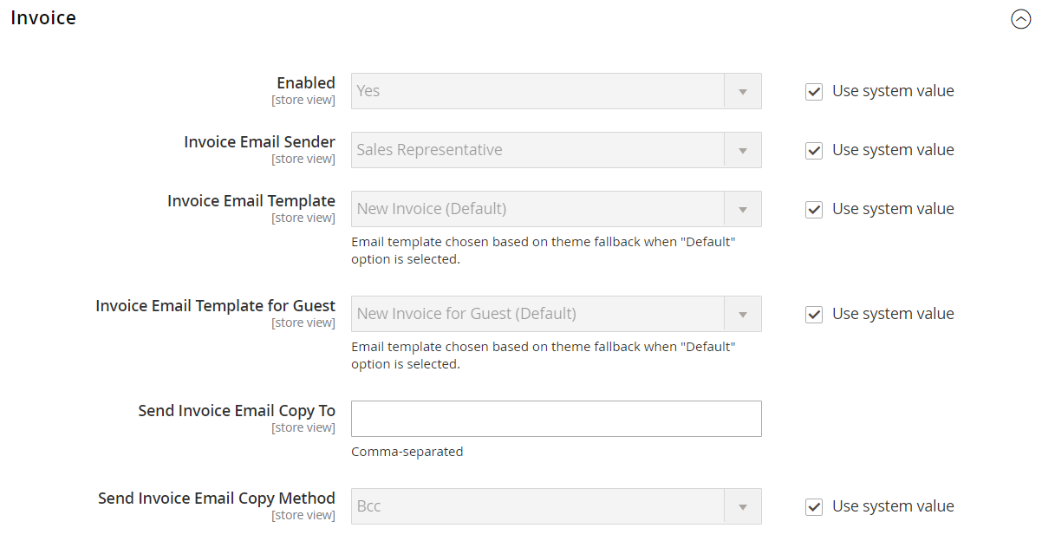Open the New Invoice (Default) template dropdown

(537, 209)
